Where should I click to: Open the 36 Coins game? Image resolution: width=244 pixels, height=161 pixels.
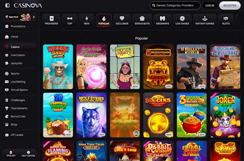tap(158, 115)
